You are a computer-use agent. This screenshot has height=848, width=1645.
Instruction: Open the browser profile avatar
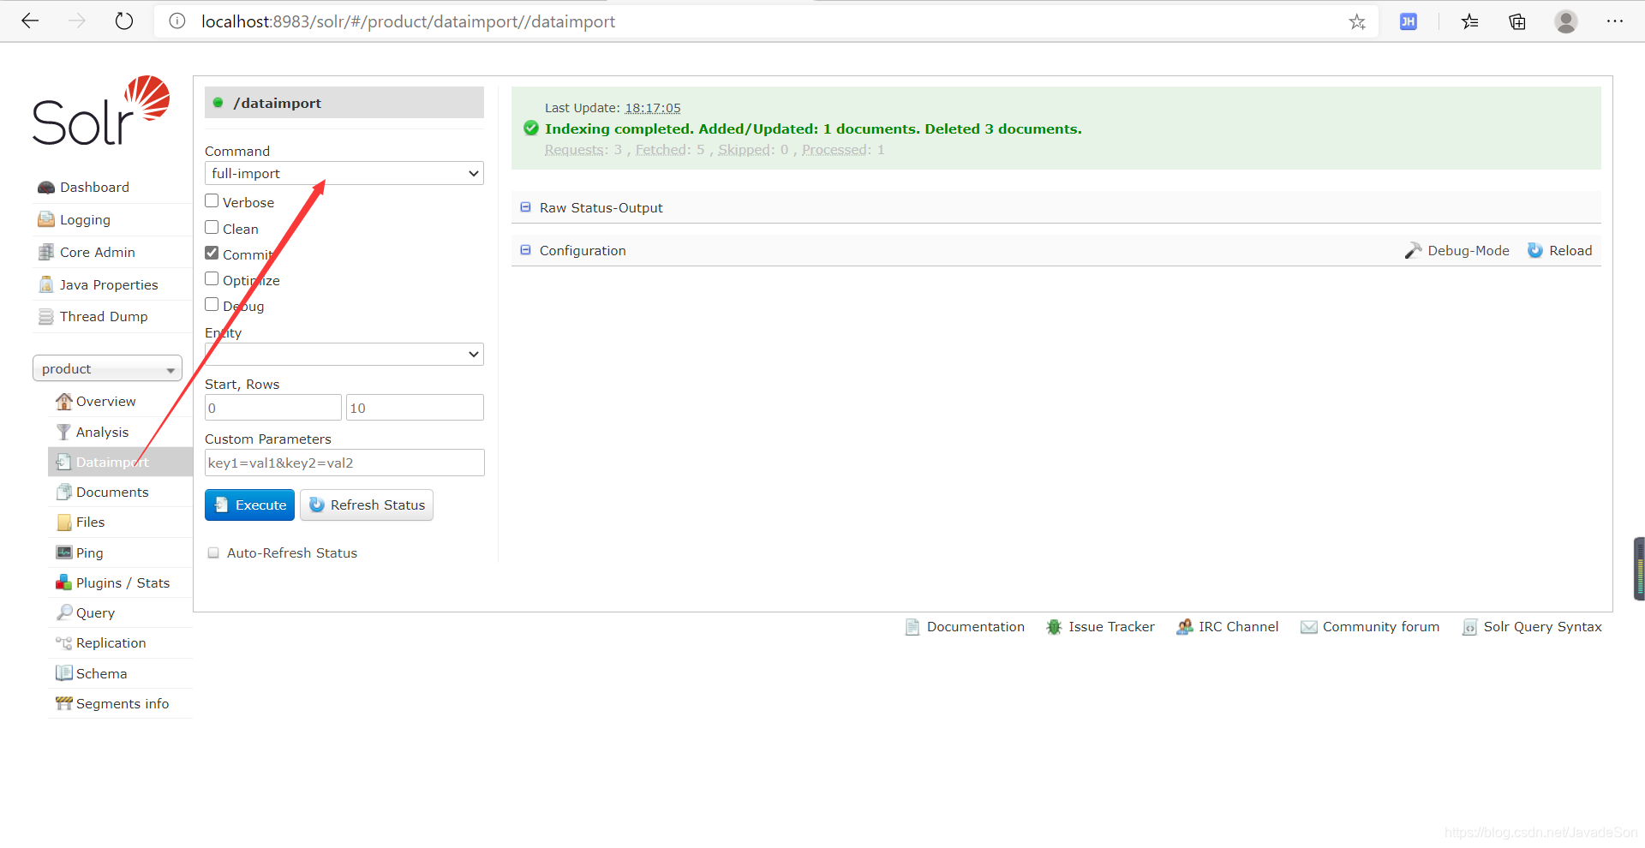coord(1566,21)
